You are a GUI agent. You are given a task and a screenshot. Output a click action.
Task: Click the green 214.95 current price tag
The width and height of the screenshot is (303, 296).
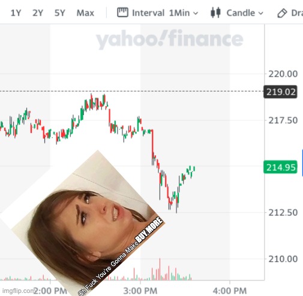281,167
